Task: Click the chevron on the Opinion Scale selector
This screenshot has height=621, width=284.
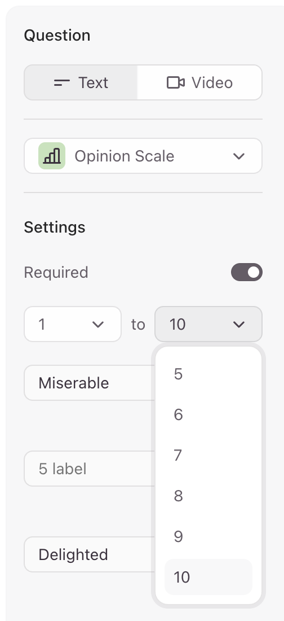Action: 239,156
